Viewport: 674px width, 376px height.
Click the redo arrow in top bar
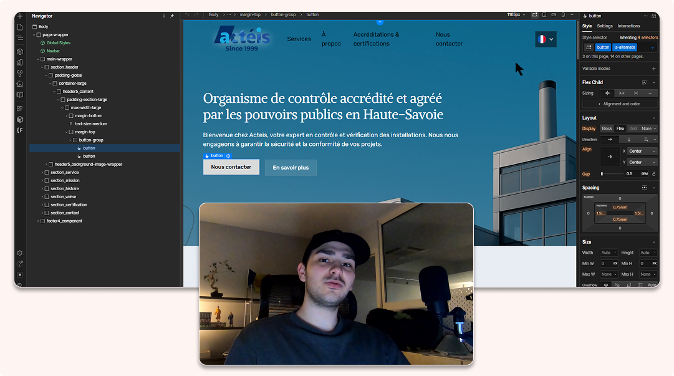(196, 14)
